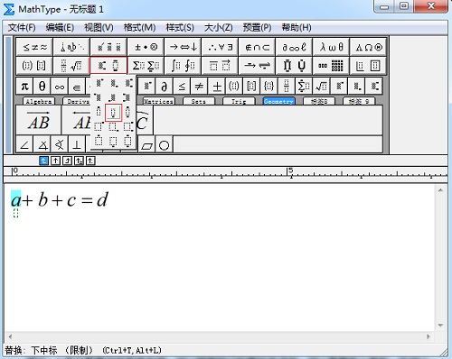
Task: Insert curly braces template from small bar
Action: point(268,87)
